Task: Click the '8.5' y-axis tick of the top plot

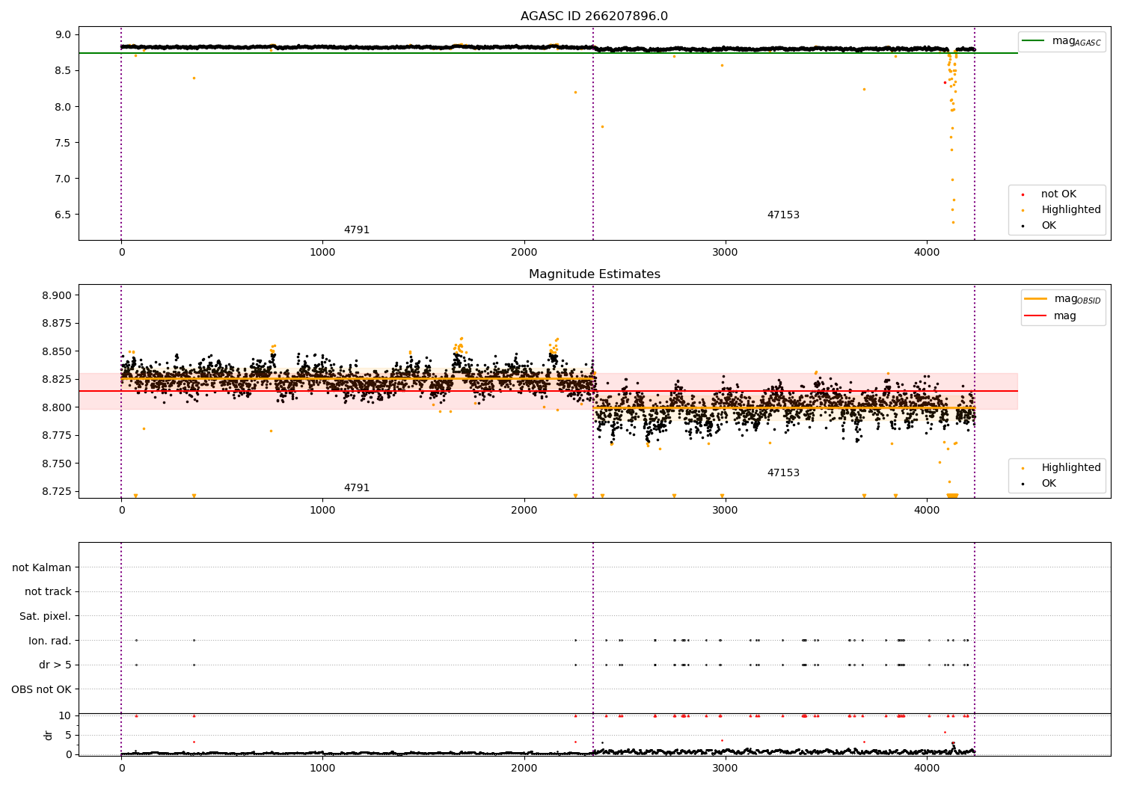Action: pyautogui.click(x=63, y=71)
